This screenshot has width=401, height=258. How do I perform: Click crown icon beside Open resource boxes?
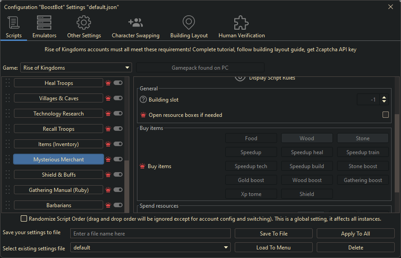(143, 115)
